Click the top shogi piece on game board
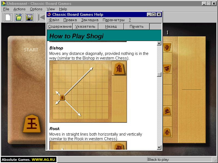The image size is (218, 163). click(x=167, y=48)
